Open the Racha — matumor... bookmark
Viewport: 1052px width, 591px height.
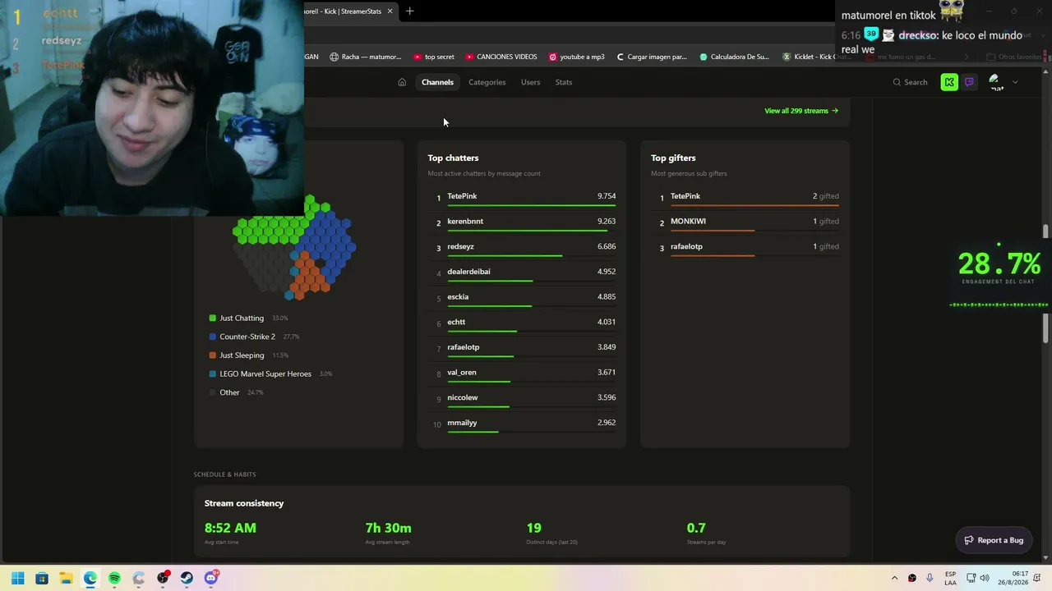[366, 57]
